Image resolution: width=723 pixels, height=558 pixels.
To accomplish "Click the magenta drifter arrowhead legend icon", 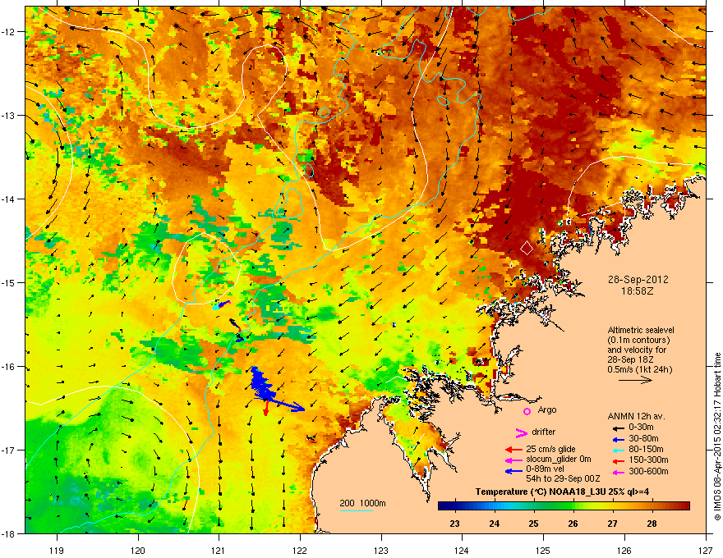I will pyautogui.click(x=521, y=432).
